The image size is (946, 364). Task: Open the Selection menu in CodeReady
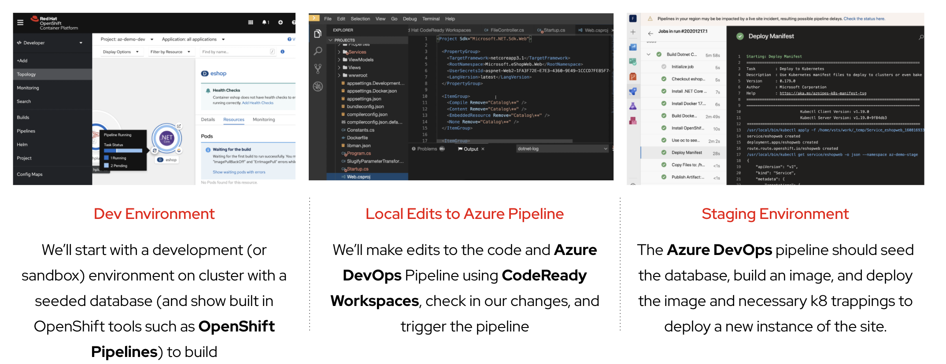click(x=360, y=19)
